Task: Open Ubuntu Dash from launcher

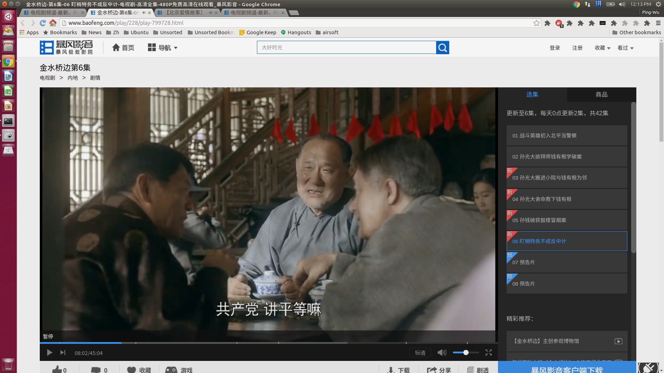Action: pos(8,16)
